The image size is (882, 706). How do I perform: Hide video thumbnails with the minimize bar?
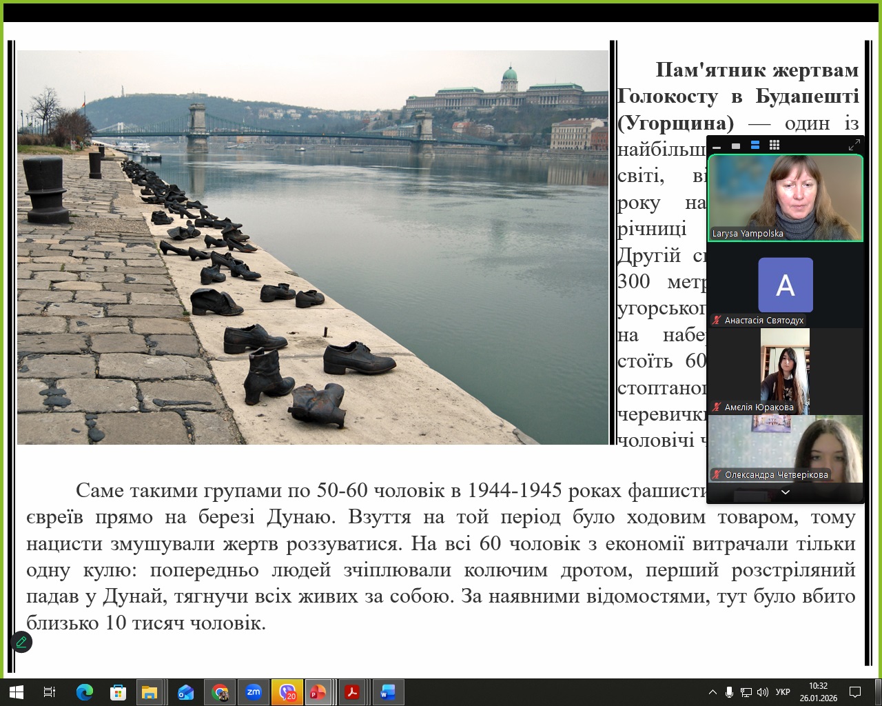tap(717, 146)
